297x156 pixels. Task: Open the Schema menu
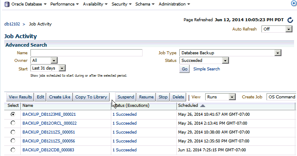point(145,4)
